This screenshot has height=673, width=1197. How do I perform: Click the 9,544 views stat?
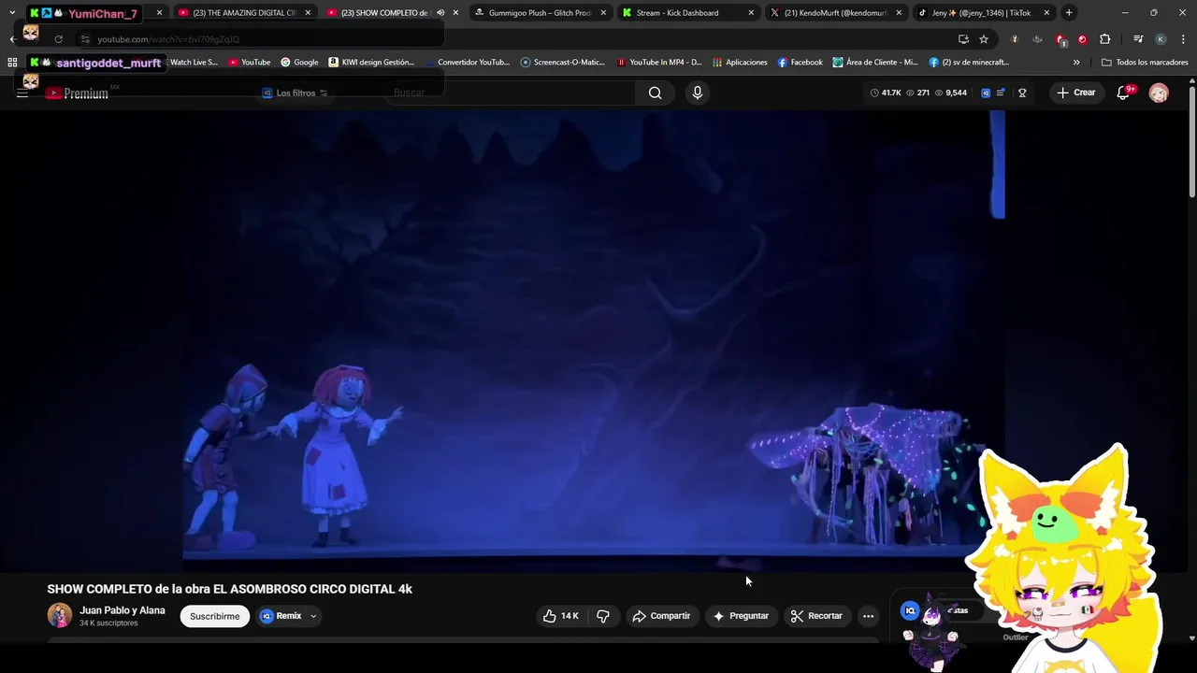point(950,93)
